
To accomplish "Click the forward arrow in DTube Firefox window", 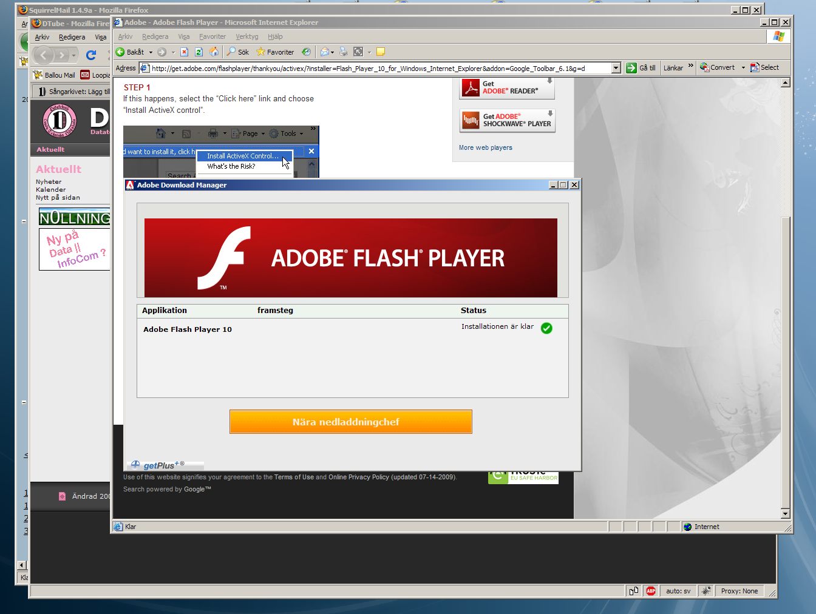I will pos(61,55).
